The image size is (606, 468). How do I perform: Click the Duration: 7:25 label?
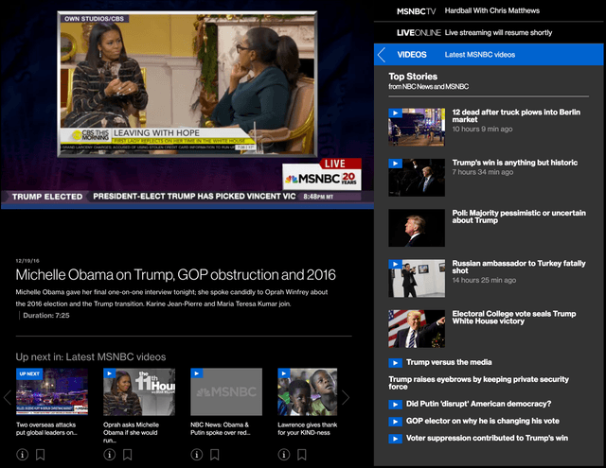[46, 316]
